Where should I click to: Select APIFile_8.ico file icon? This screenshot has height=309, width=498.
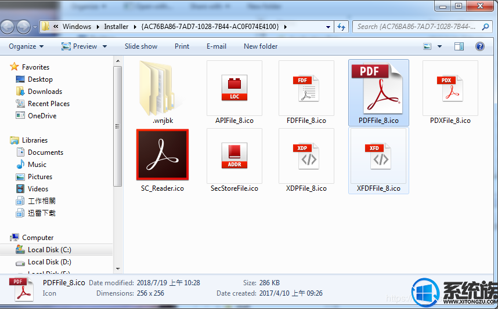[x=234, y=88]
